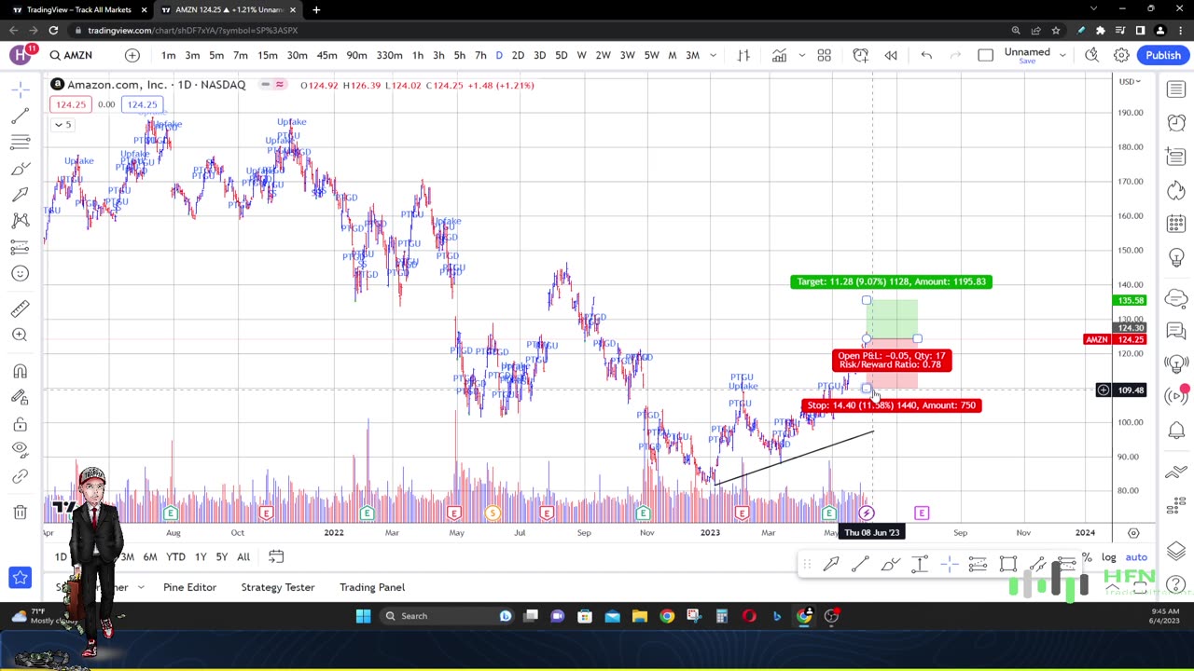This screenshot has width=1194, height=671.
Task: Open the favorites star button in left sidebar
Action: click(20, 578)
